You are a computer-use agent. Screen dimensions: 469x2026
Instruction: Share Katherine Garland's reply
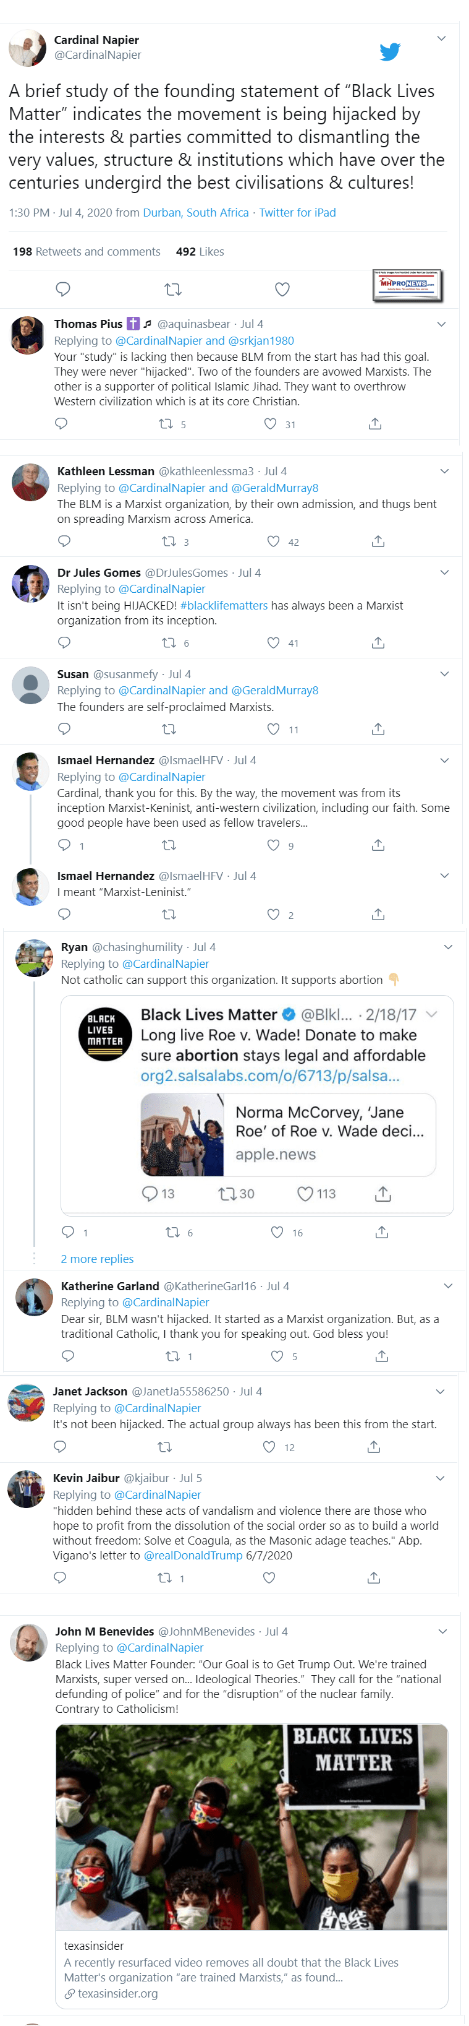(382, 1356)
